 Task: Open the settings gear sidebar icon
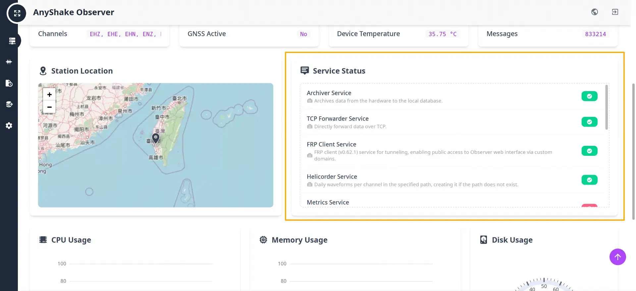pyautogui.click(x=9, y=126)
